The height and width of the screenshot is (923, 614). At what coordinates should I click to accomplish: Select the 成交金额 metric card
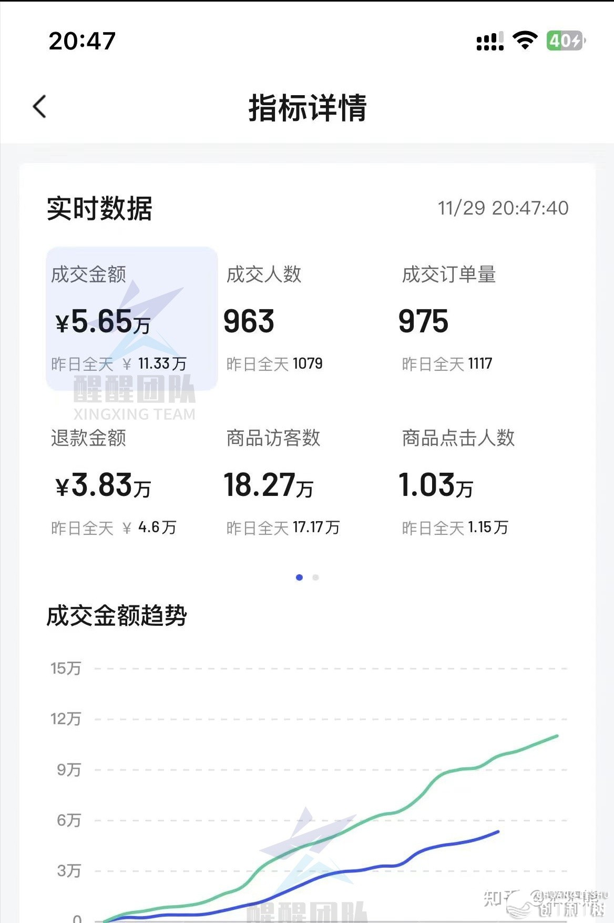(131, 318)
